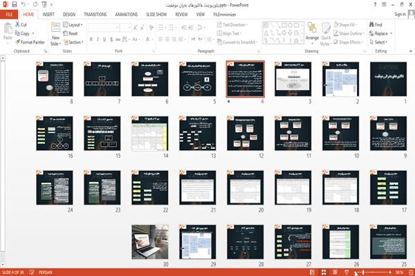Open the Copy dropdown arrow

(x=33, y=33)
